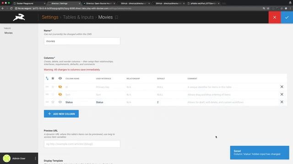293x164 pixels.
Task: Click the Status user interface cell
Action: (x=100, y=102)
